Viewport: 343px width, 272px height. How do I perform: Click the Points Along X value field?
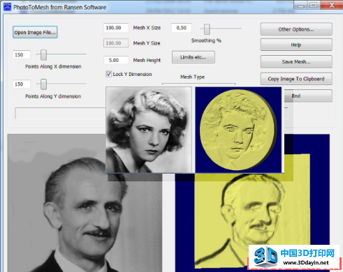(x=22, y=55)
